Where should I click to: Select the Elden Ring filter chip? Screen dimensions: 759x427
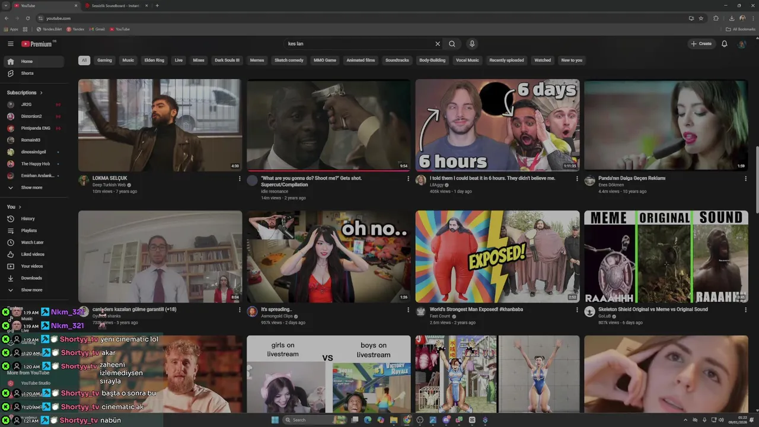click(154, 60)
